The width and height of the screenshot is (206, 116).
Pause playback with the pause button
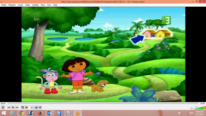(3, 108)
